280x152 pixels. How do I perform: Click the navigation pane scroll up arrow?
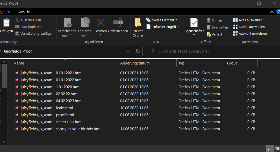click(x=4, y=62)
